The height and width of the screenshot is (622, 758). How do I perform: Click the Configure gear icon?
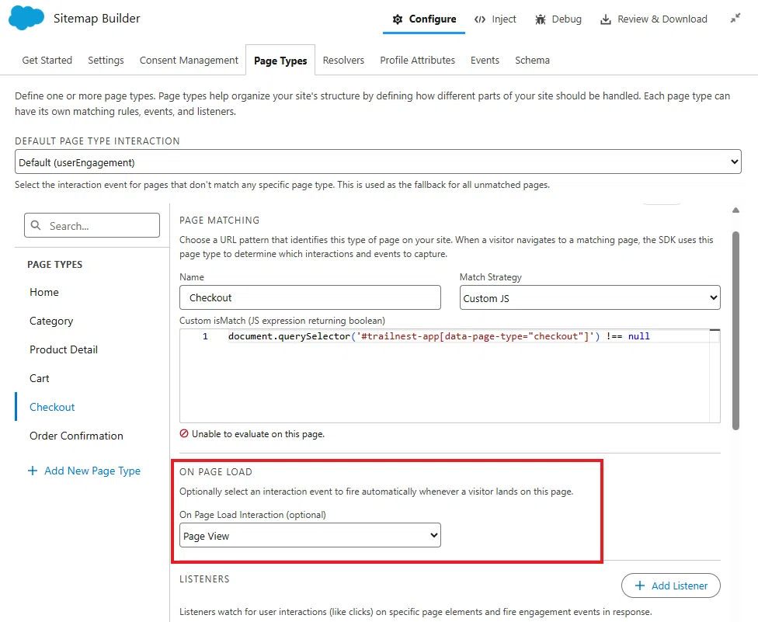(x=398, y=19)
